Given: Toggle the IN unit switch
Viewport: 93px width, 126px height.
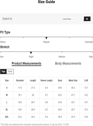Looking at the screenshot, I should point(87,19).
